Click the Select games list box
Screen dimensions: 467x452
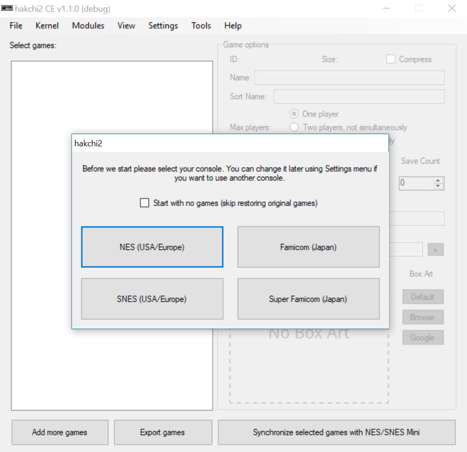point(112,236)
